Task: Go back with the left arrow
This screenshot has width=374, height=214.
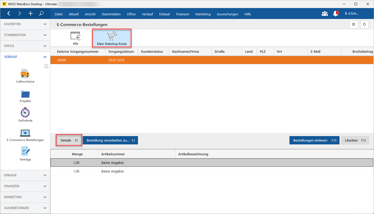Action: point(9,14)
